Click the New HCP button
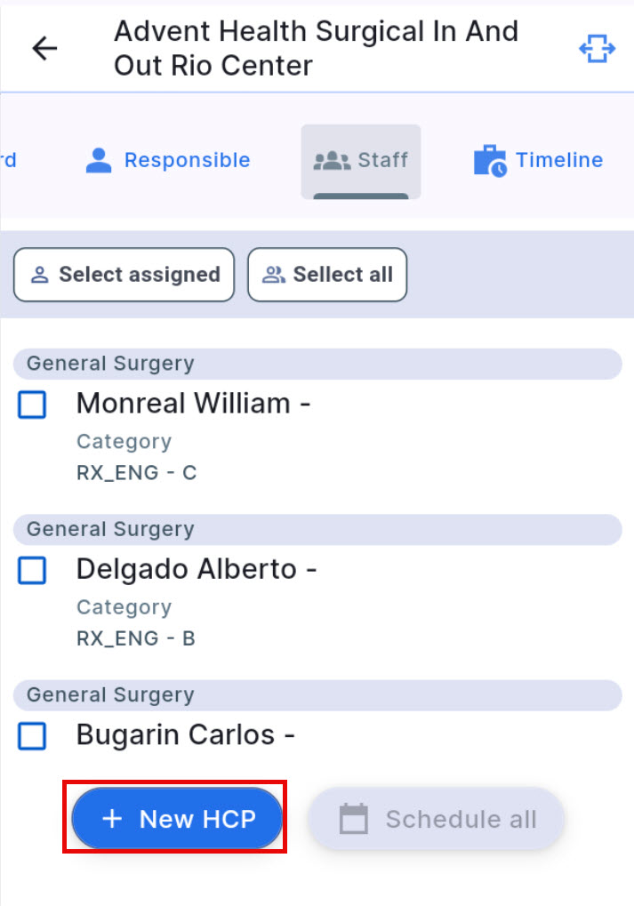 coord(175,819)
